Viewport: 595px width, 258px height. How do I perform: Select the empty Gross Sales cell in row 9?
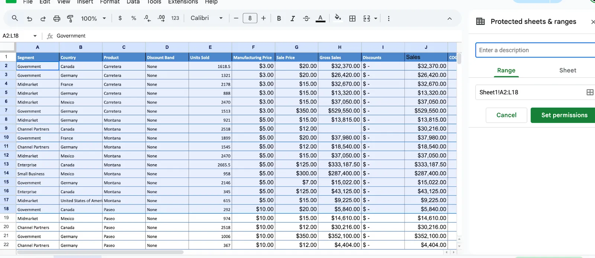pos(340,129)
